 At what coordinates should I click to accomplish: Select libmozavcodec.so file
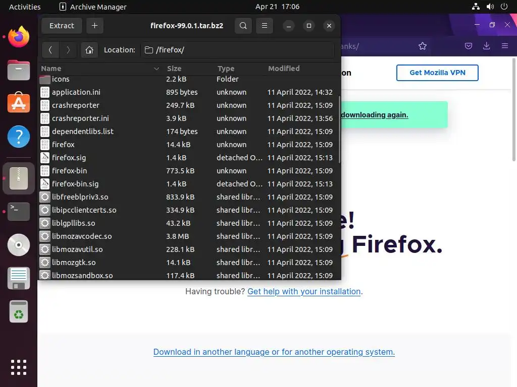coord(188,236)
